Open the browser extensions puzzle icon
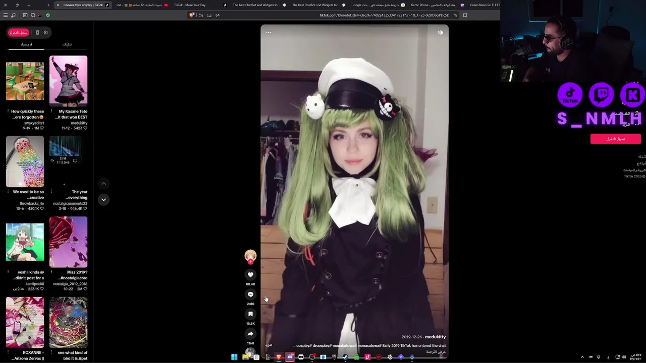Image resolution: width=646 pixels, height=363 pixels. point(33,15)
